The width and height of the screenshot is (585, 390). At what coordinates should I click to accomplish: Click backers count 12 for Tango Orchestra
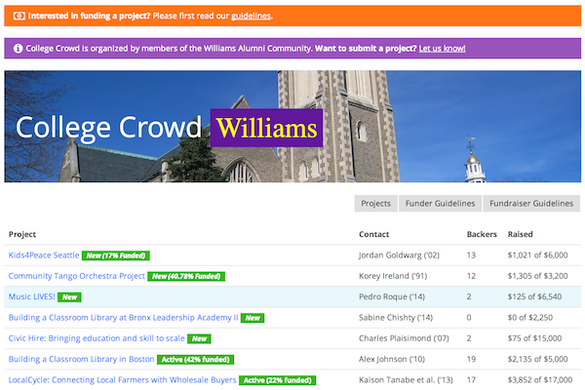click(x=471, y=276)
